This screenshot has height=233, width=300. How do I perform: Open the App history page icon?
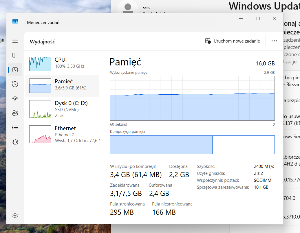(x=15, y=84)
